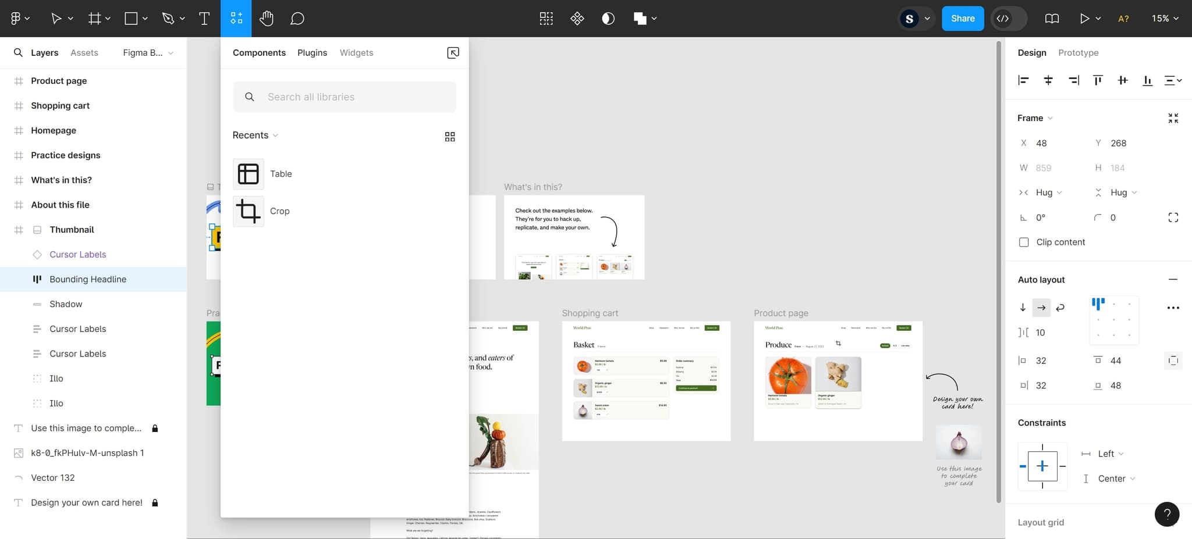This screenshot has height=539, width=1192.
Task: Switch to the Plugins tab
Action: (x=312, y=53)
